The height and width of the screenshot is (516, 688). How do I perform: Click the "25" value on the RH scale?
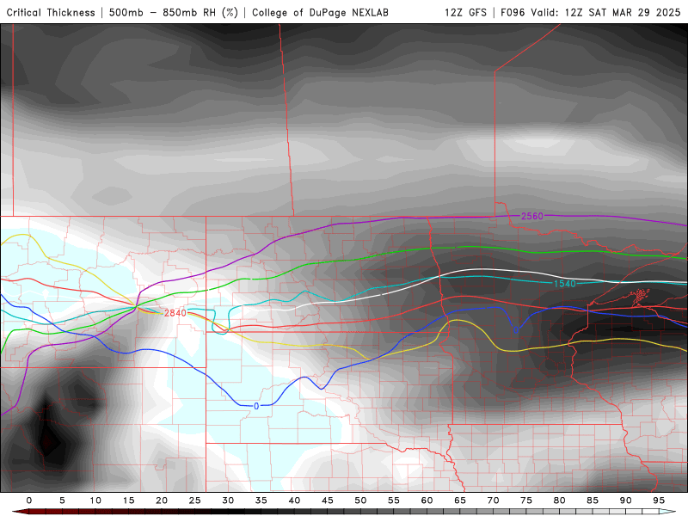pyautogui.click(x=195, y=501)
